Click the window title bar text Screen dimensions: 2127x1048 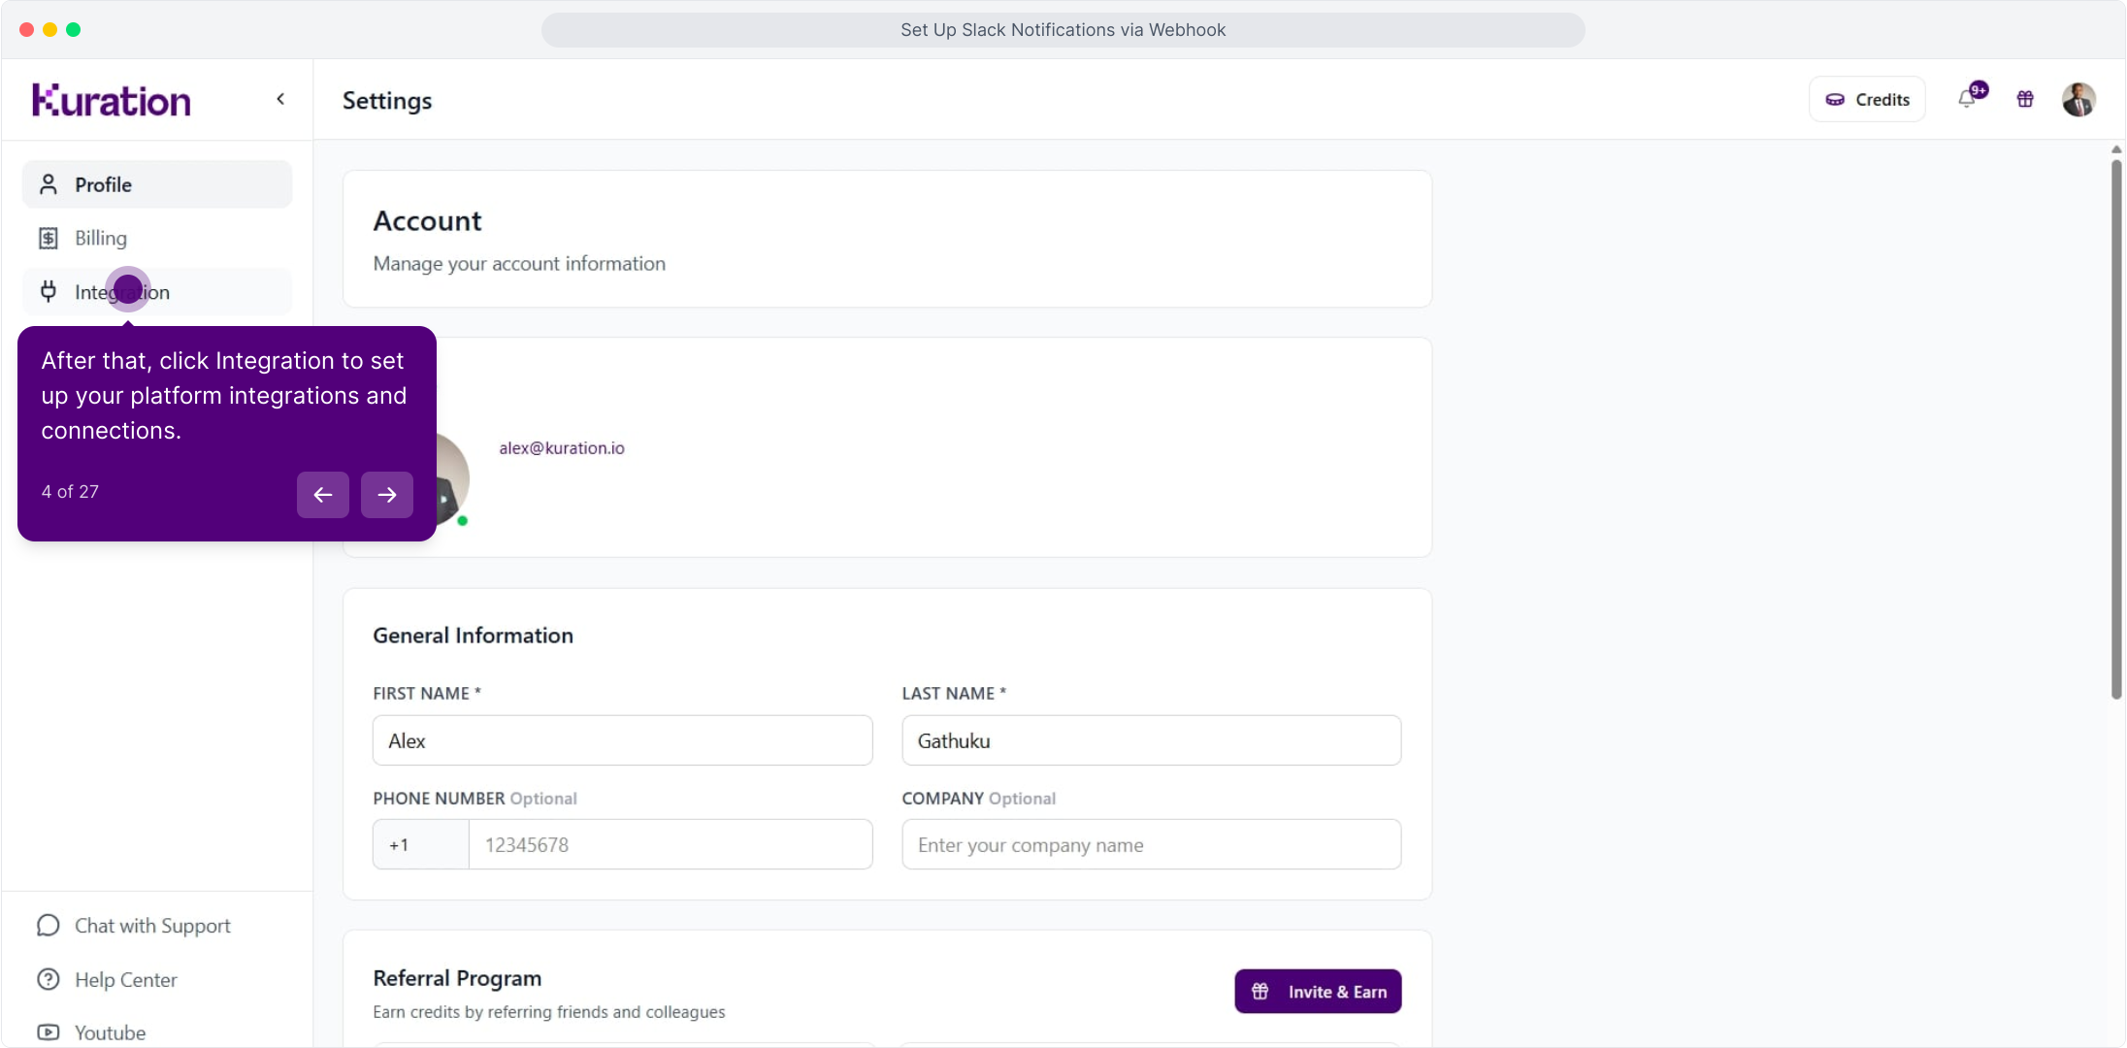point(1063,30)
